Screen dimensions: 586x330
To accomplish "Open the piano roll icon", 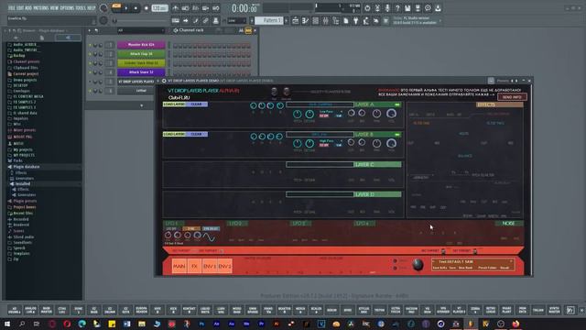I will click(x=305, y=21).
